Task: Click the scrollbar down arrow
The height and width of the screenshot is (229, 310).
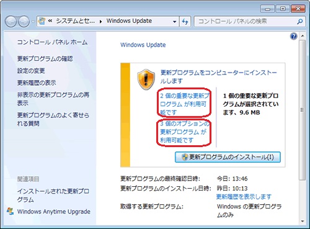Action: [303, 221]
